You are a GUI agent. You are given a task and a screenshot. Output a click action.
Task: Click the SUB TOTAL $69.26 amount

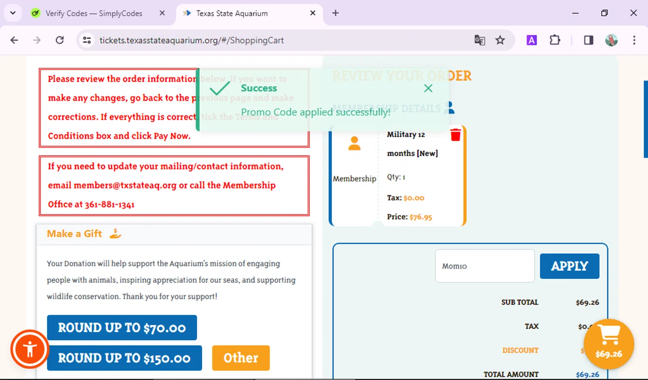click(588, 303)
